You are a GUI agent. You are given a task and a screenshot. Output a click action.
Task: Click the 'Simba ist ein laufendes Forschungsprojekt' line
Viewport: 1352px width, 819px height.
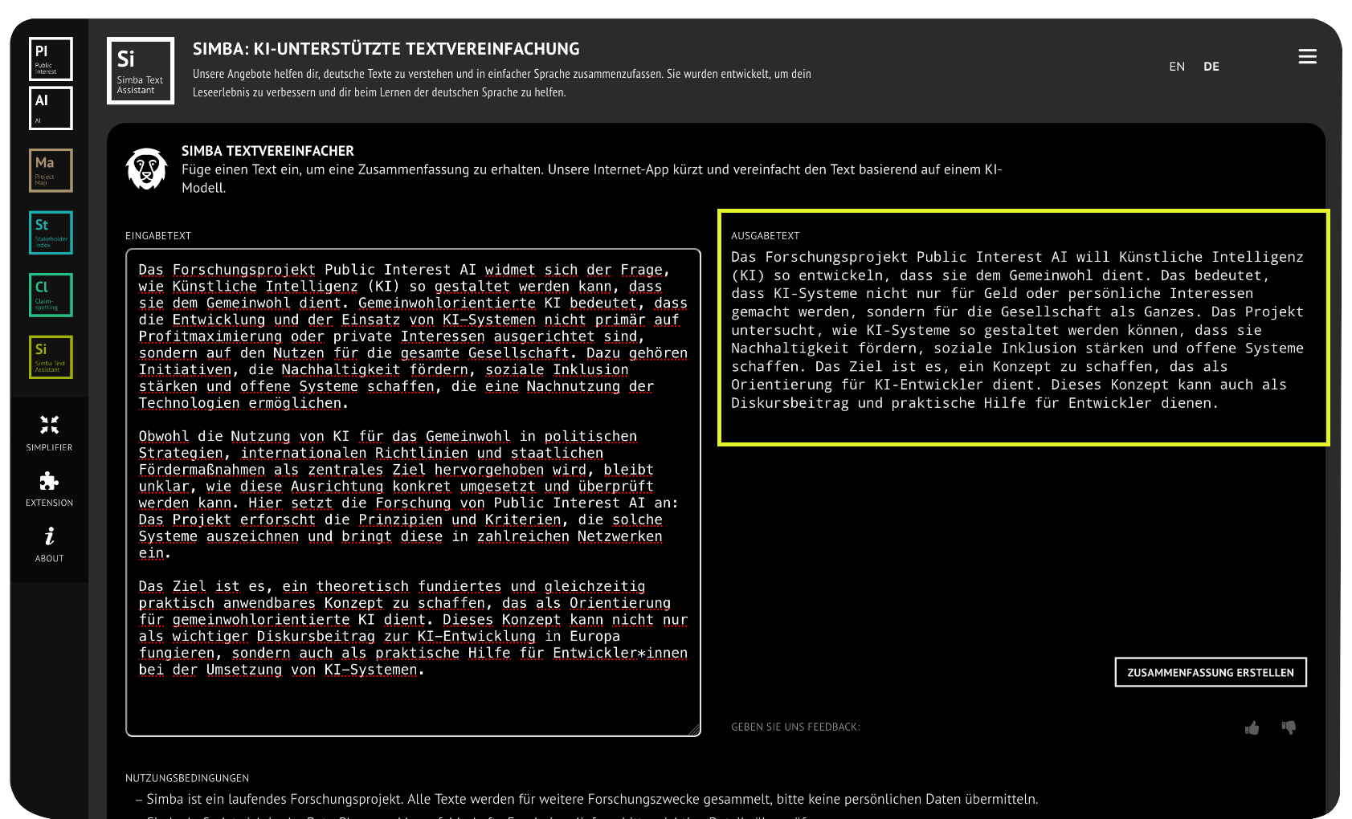pos(592,799)
